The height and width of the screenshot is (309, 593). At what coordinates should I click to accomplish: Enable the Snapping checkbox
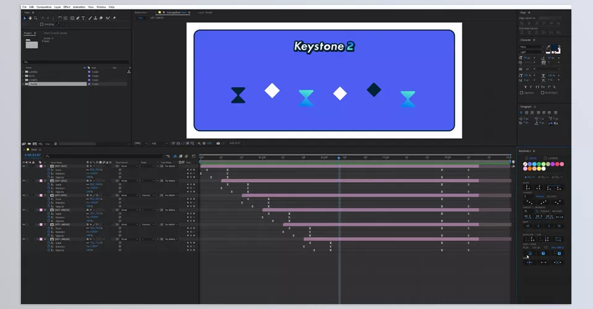41,24
